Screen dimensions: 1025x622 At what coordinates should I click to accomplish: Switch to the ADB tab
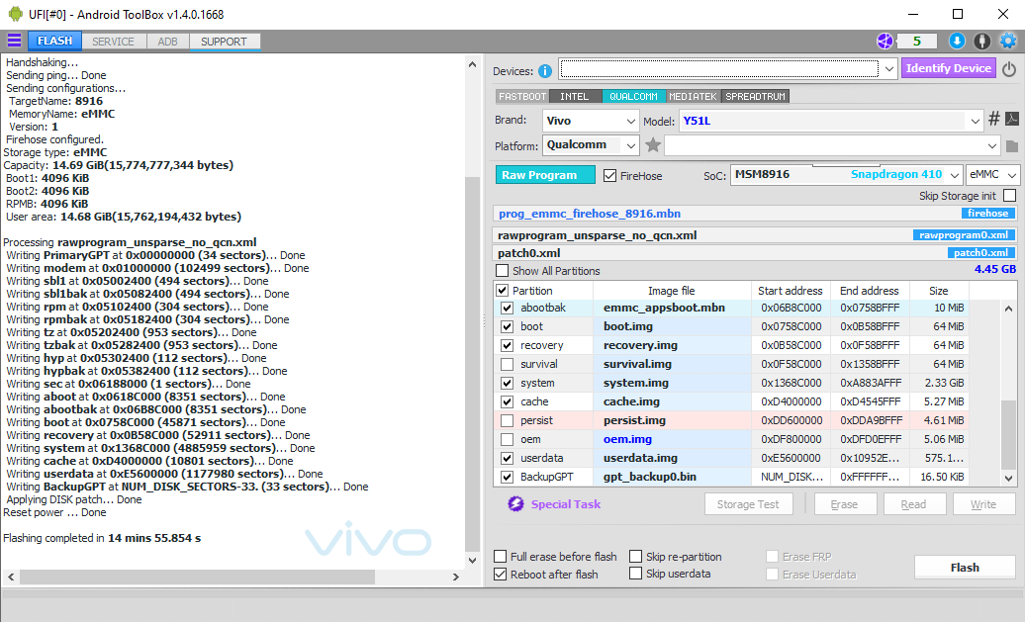[x=167, y=42]
